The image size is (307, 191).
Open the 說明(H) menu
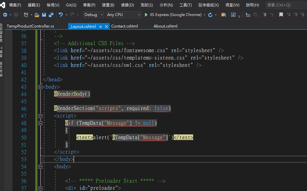click(x=252, y=5)
